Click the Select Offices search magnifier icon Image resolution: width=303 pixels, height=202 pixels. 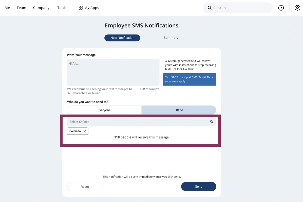tap(212, 122)
